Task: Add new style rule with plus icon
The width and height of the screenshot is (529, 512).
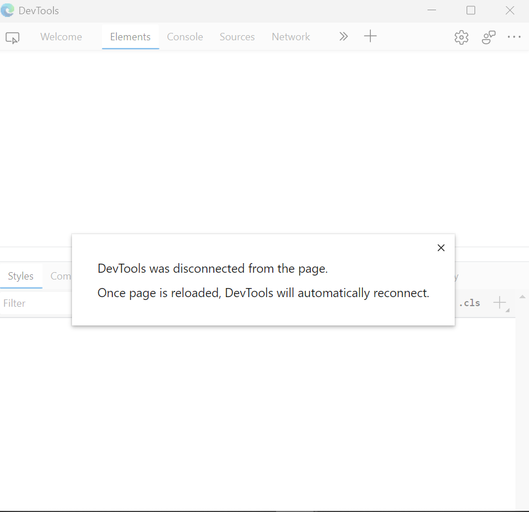Action: tap(500, 303)
